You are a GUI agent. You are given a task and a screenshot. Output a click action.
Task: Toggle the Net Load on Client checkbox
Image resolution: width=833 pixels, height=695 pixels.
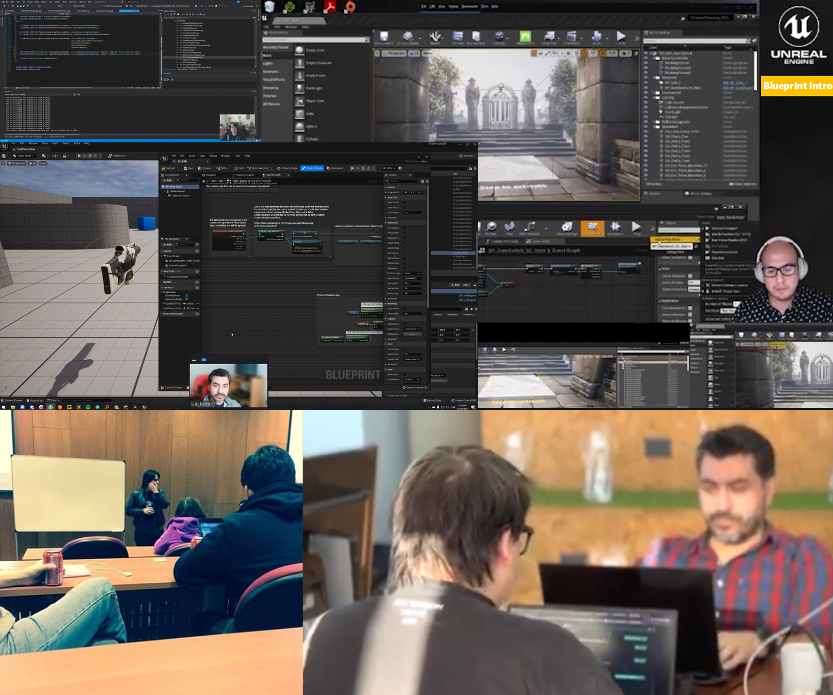pos(405,253)
